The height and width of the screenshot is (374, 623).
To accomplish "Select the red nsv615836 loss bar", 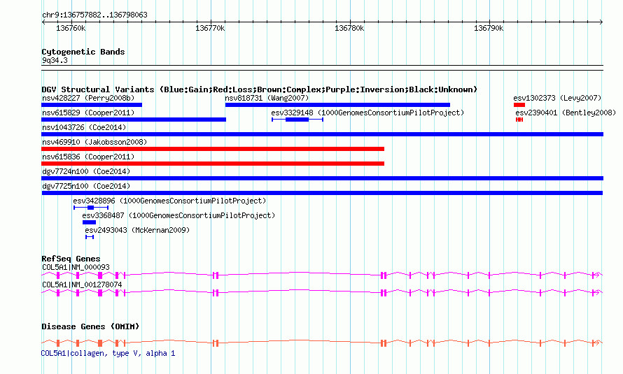I will (x=213, y=164).
